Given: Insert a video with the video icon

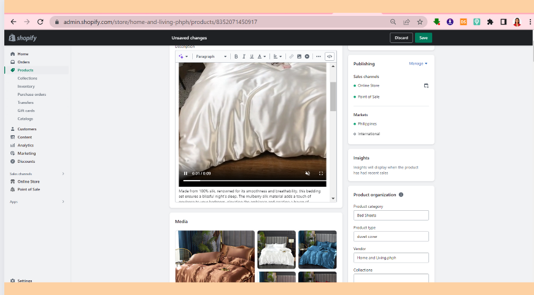Looking at the screenshot, I should pyautogui.click(x=307, y=57).
